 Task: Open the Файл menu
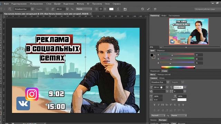pyautogui.click(x=6, y=4)
